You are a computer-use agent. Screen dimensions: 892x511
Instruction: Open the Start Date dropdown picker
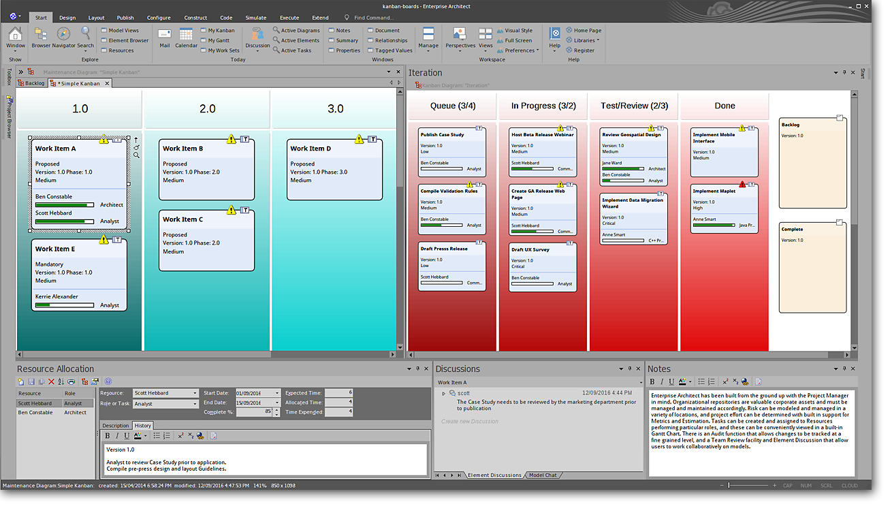click(x=276, y=393)
